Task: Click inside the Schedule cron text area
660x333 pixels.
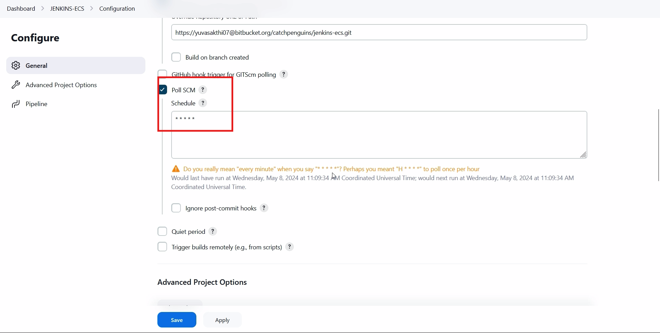Action: [379, 135]
